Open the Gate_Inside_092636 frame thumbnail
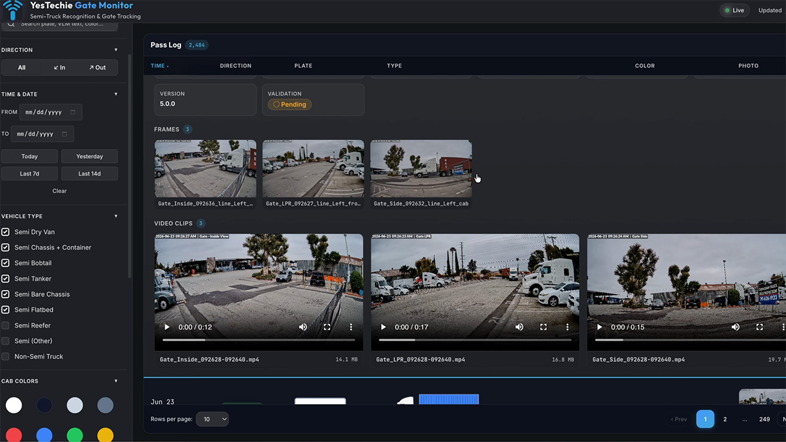The height and width of the screenshot is (442, 786). pyautogui.click(x=205, y=168)
